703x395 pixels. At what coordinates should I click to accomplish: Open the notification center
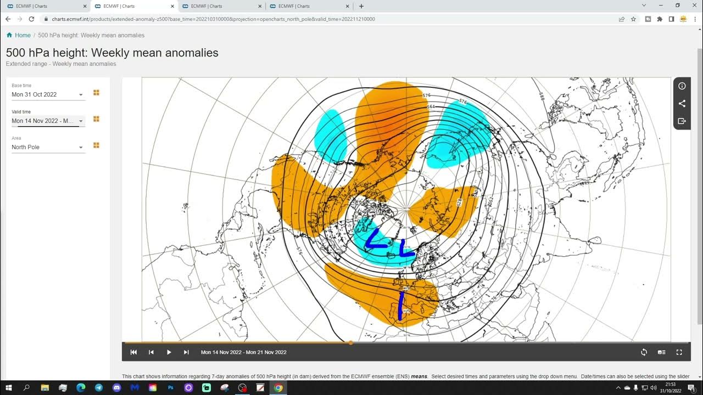click(x=691, y=388)
